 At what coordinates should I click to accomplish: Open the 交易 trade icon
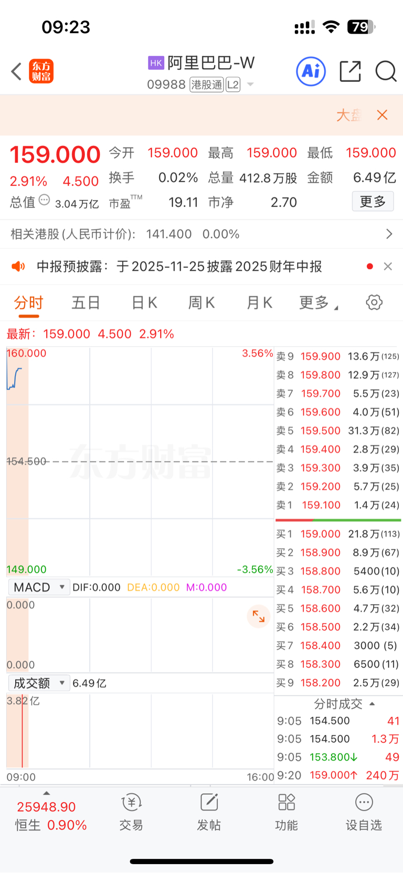[131, 812]
